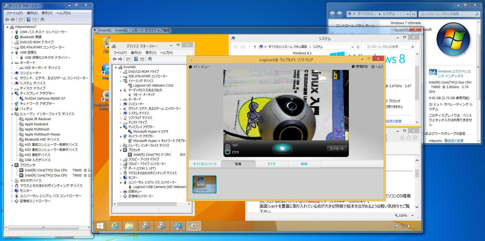Click Logicool webcam icon in remote taskbar
This screenshot has width=485, height=241.
193,226
